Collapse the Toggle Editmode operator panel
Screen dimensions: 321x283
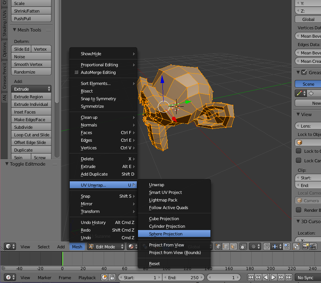click(7, 164)
